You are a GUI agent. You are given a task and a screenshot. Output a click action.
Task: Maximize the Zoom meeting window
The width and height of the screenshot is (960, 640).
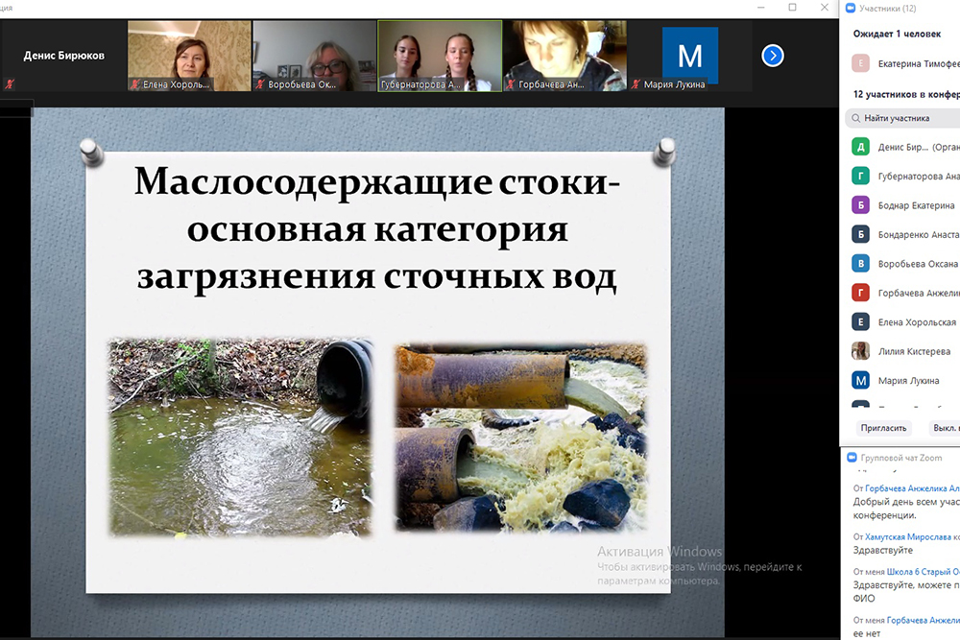pyautogui.click(x=792, y=8)
